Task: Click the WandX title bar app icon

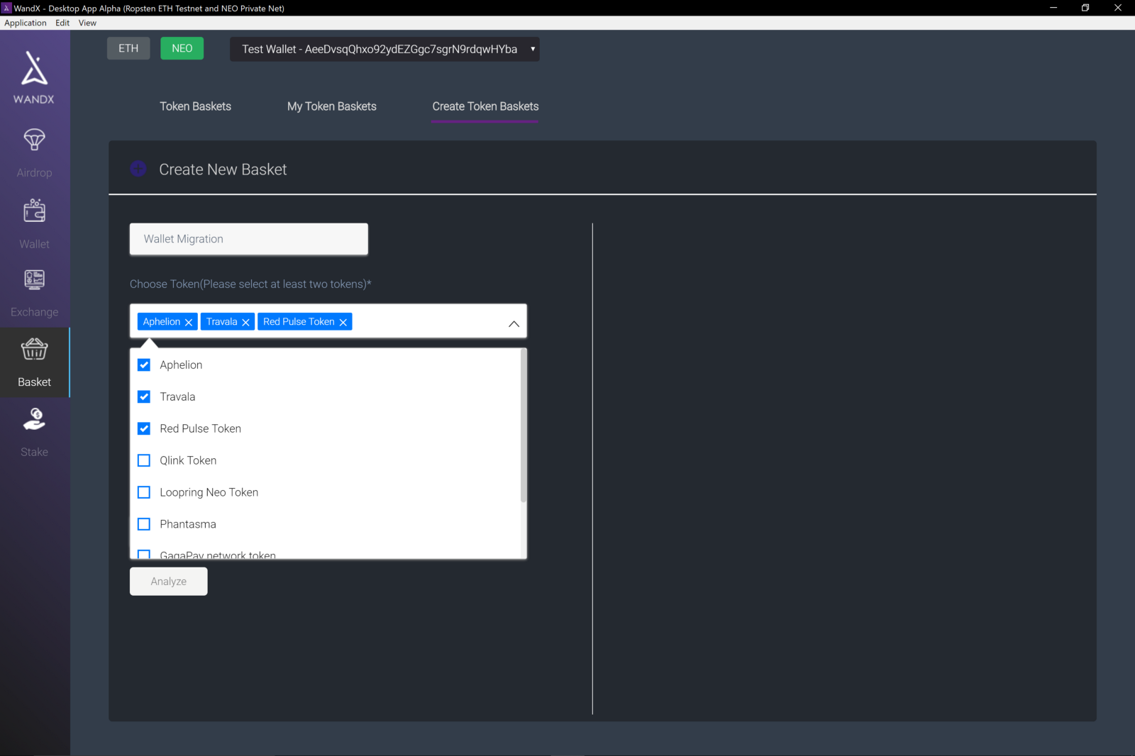Action: pyautogui.click(x=7, y=8)
